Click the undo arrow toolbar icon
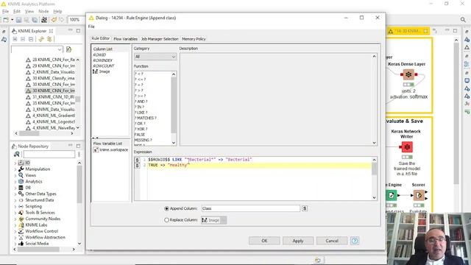471x265 pixels. point(54,20)
